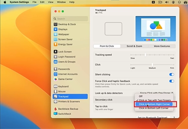This screenshot has height=129, width=188.
Task: Open the Edit menu
Action: 42,2
